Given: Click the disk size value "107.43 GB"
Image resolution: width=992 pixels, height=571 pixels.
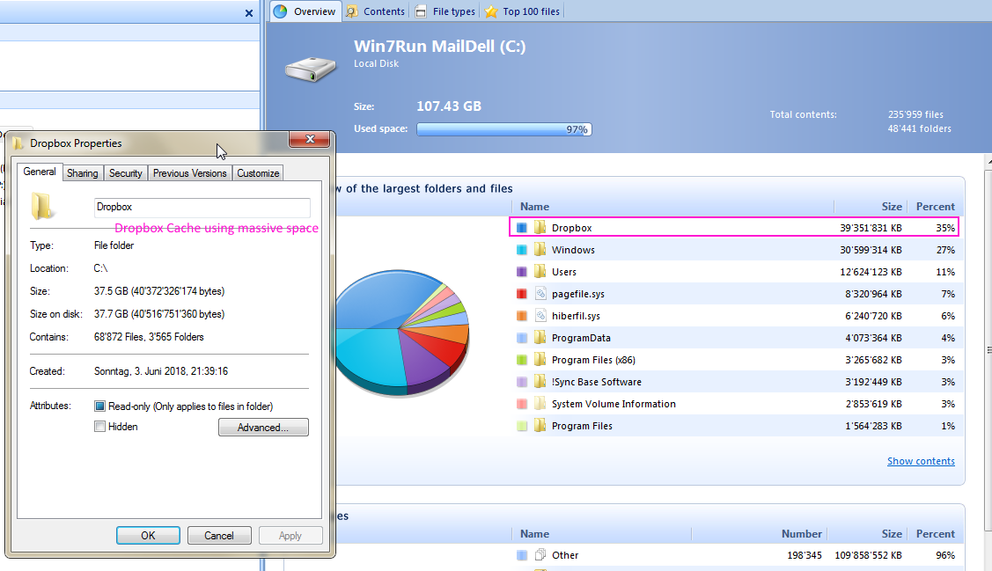Looking at the screenshot, I should (x=449, y=106).
